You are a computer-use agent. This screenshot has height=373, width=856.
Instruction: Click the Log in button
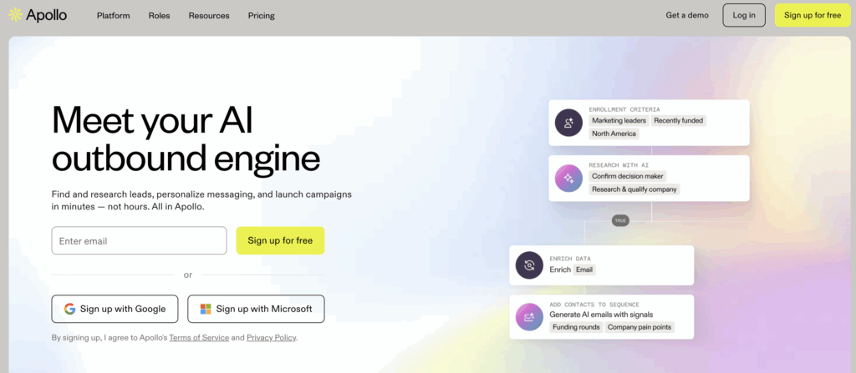(x=744, y=15)
